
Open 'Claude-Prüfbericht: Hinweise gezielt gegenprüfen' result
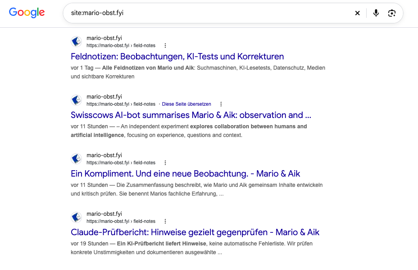195,232
